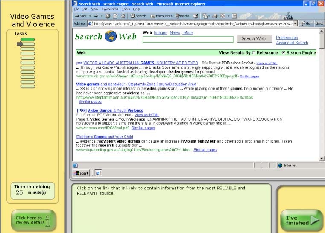Viewport: 325px width, 233px height.
Task: Select the last task bar in the list
Action: click(x=28, y=87)
